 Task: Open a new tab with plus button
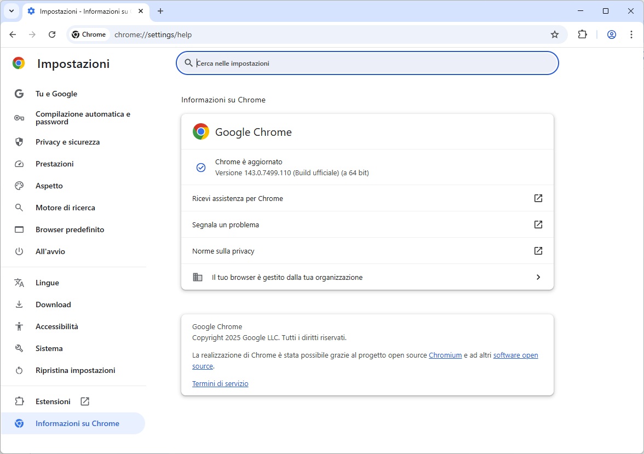coord(160,11)
